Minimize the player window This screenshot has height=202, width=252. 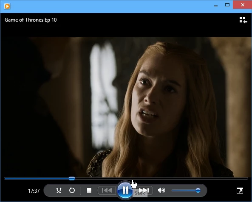click(x=216, y=6)
